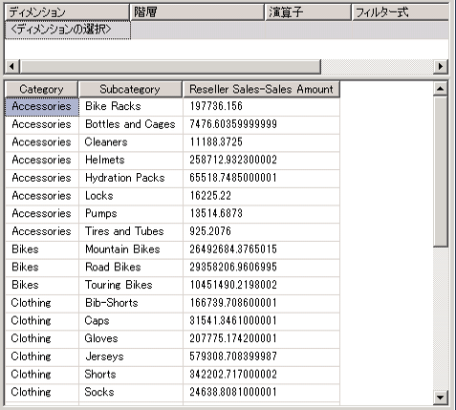This screenshot has height=410, width=456.
Task: Select Accessories cell in Pumps row
Action: pyautogui.click(x=42, y=214)
